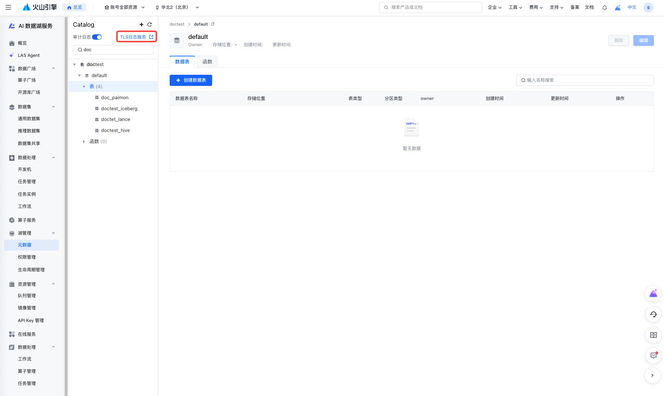Focus the 搜索产品或文档 global search box
665x396 pixels.
click(x=430, y=7)
